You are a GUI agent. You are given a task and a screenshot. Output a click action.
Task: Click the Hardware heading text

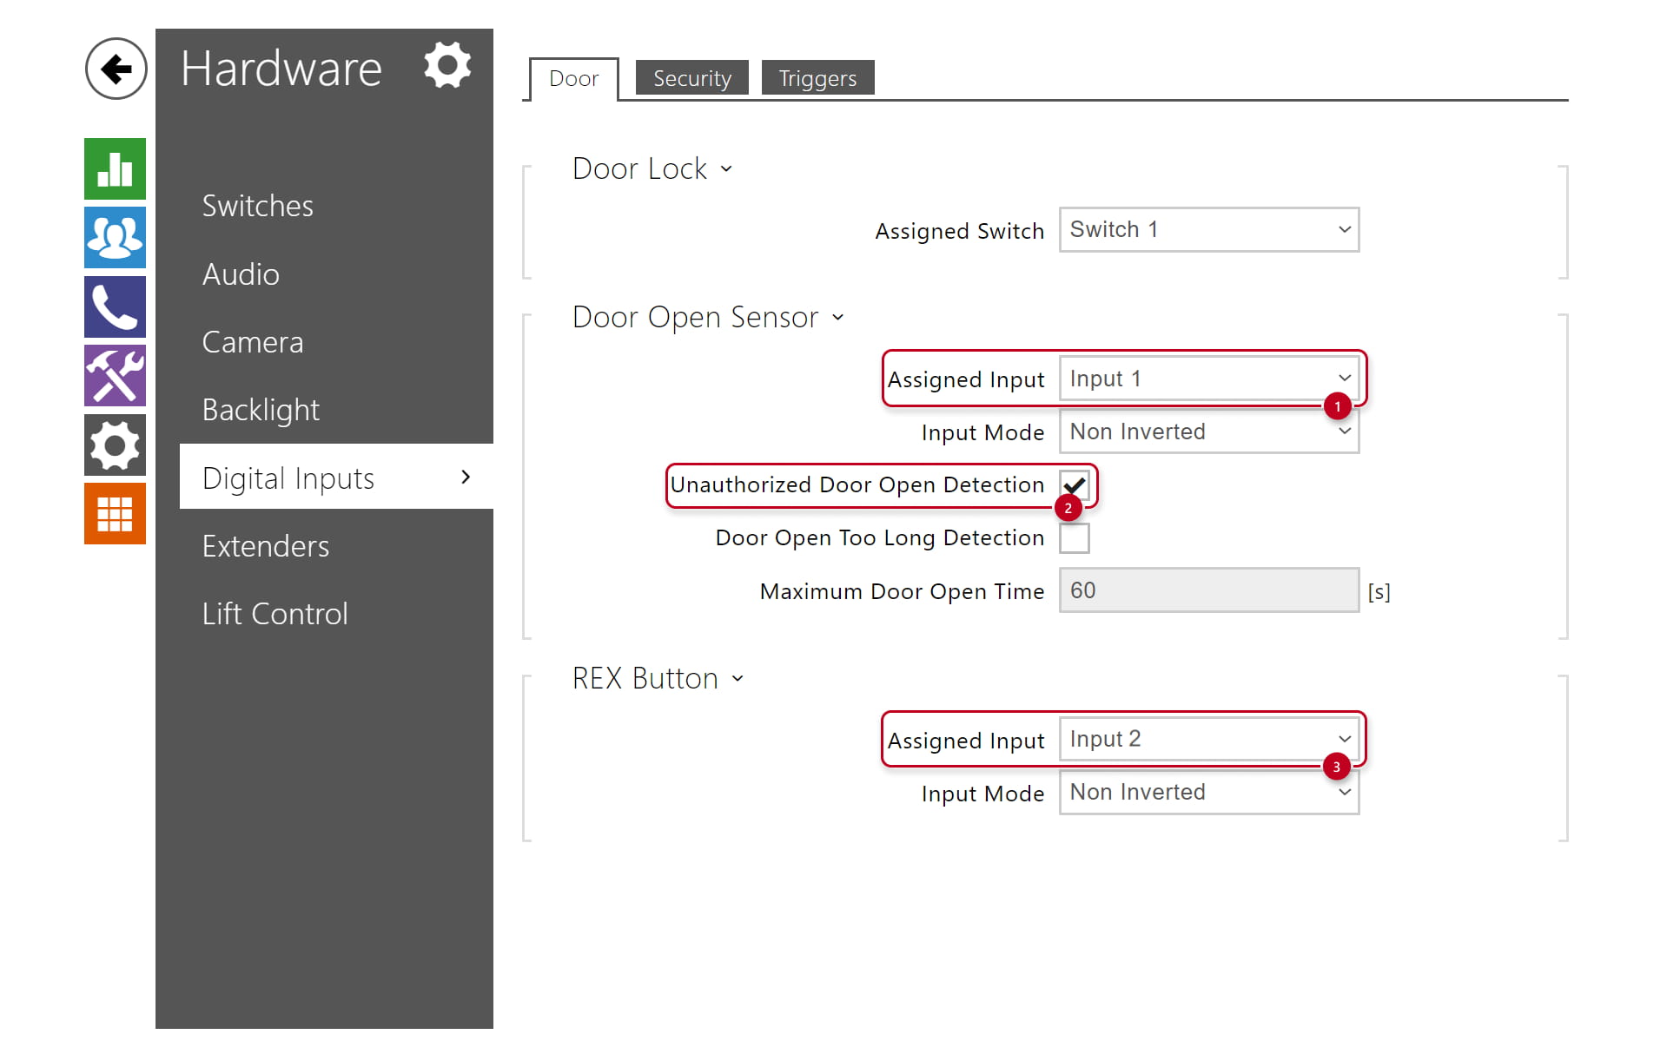coord(281,68)
